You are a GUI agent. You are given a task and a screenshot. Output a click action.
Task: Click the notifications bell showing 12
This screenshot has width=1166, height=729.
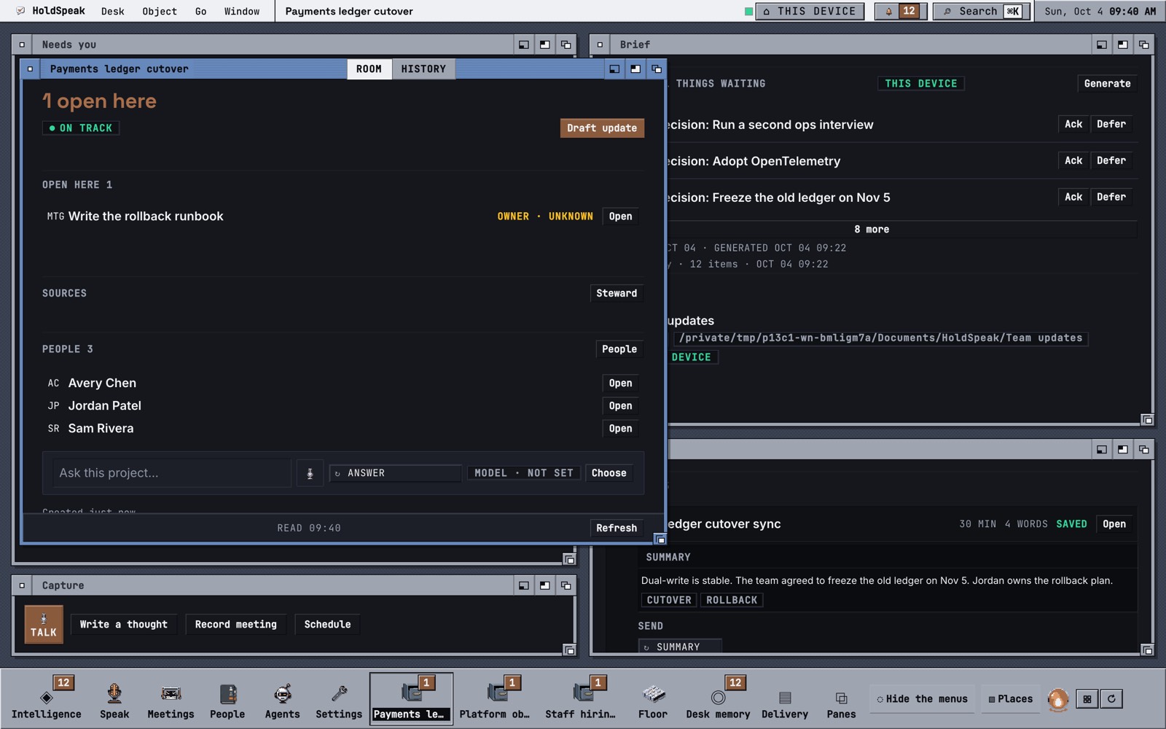coord(901,11)
